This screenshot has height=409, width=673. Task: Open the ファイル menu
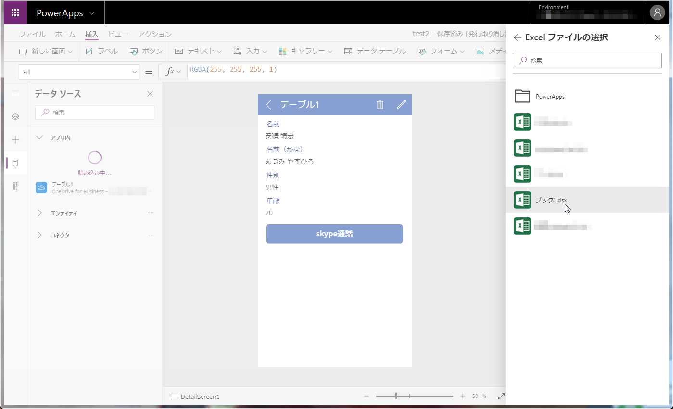coord(32,34)
